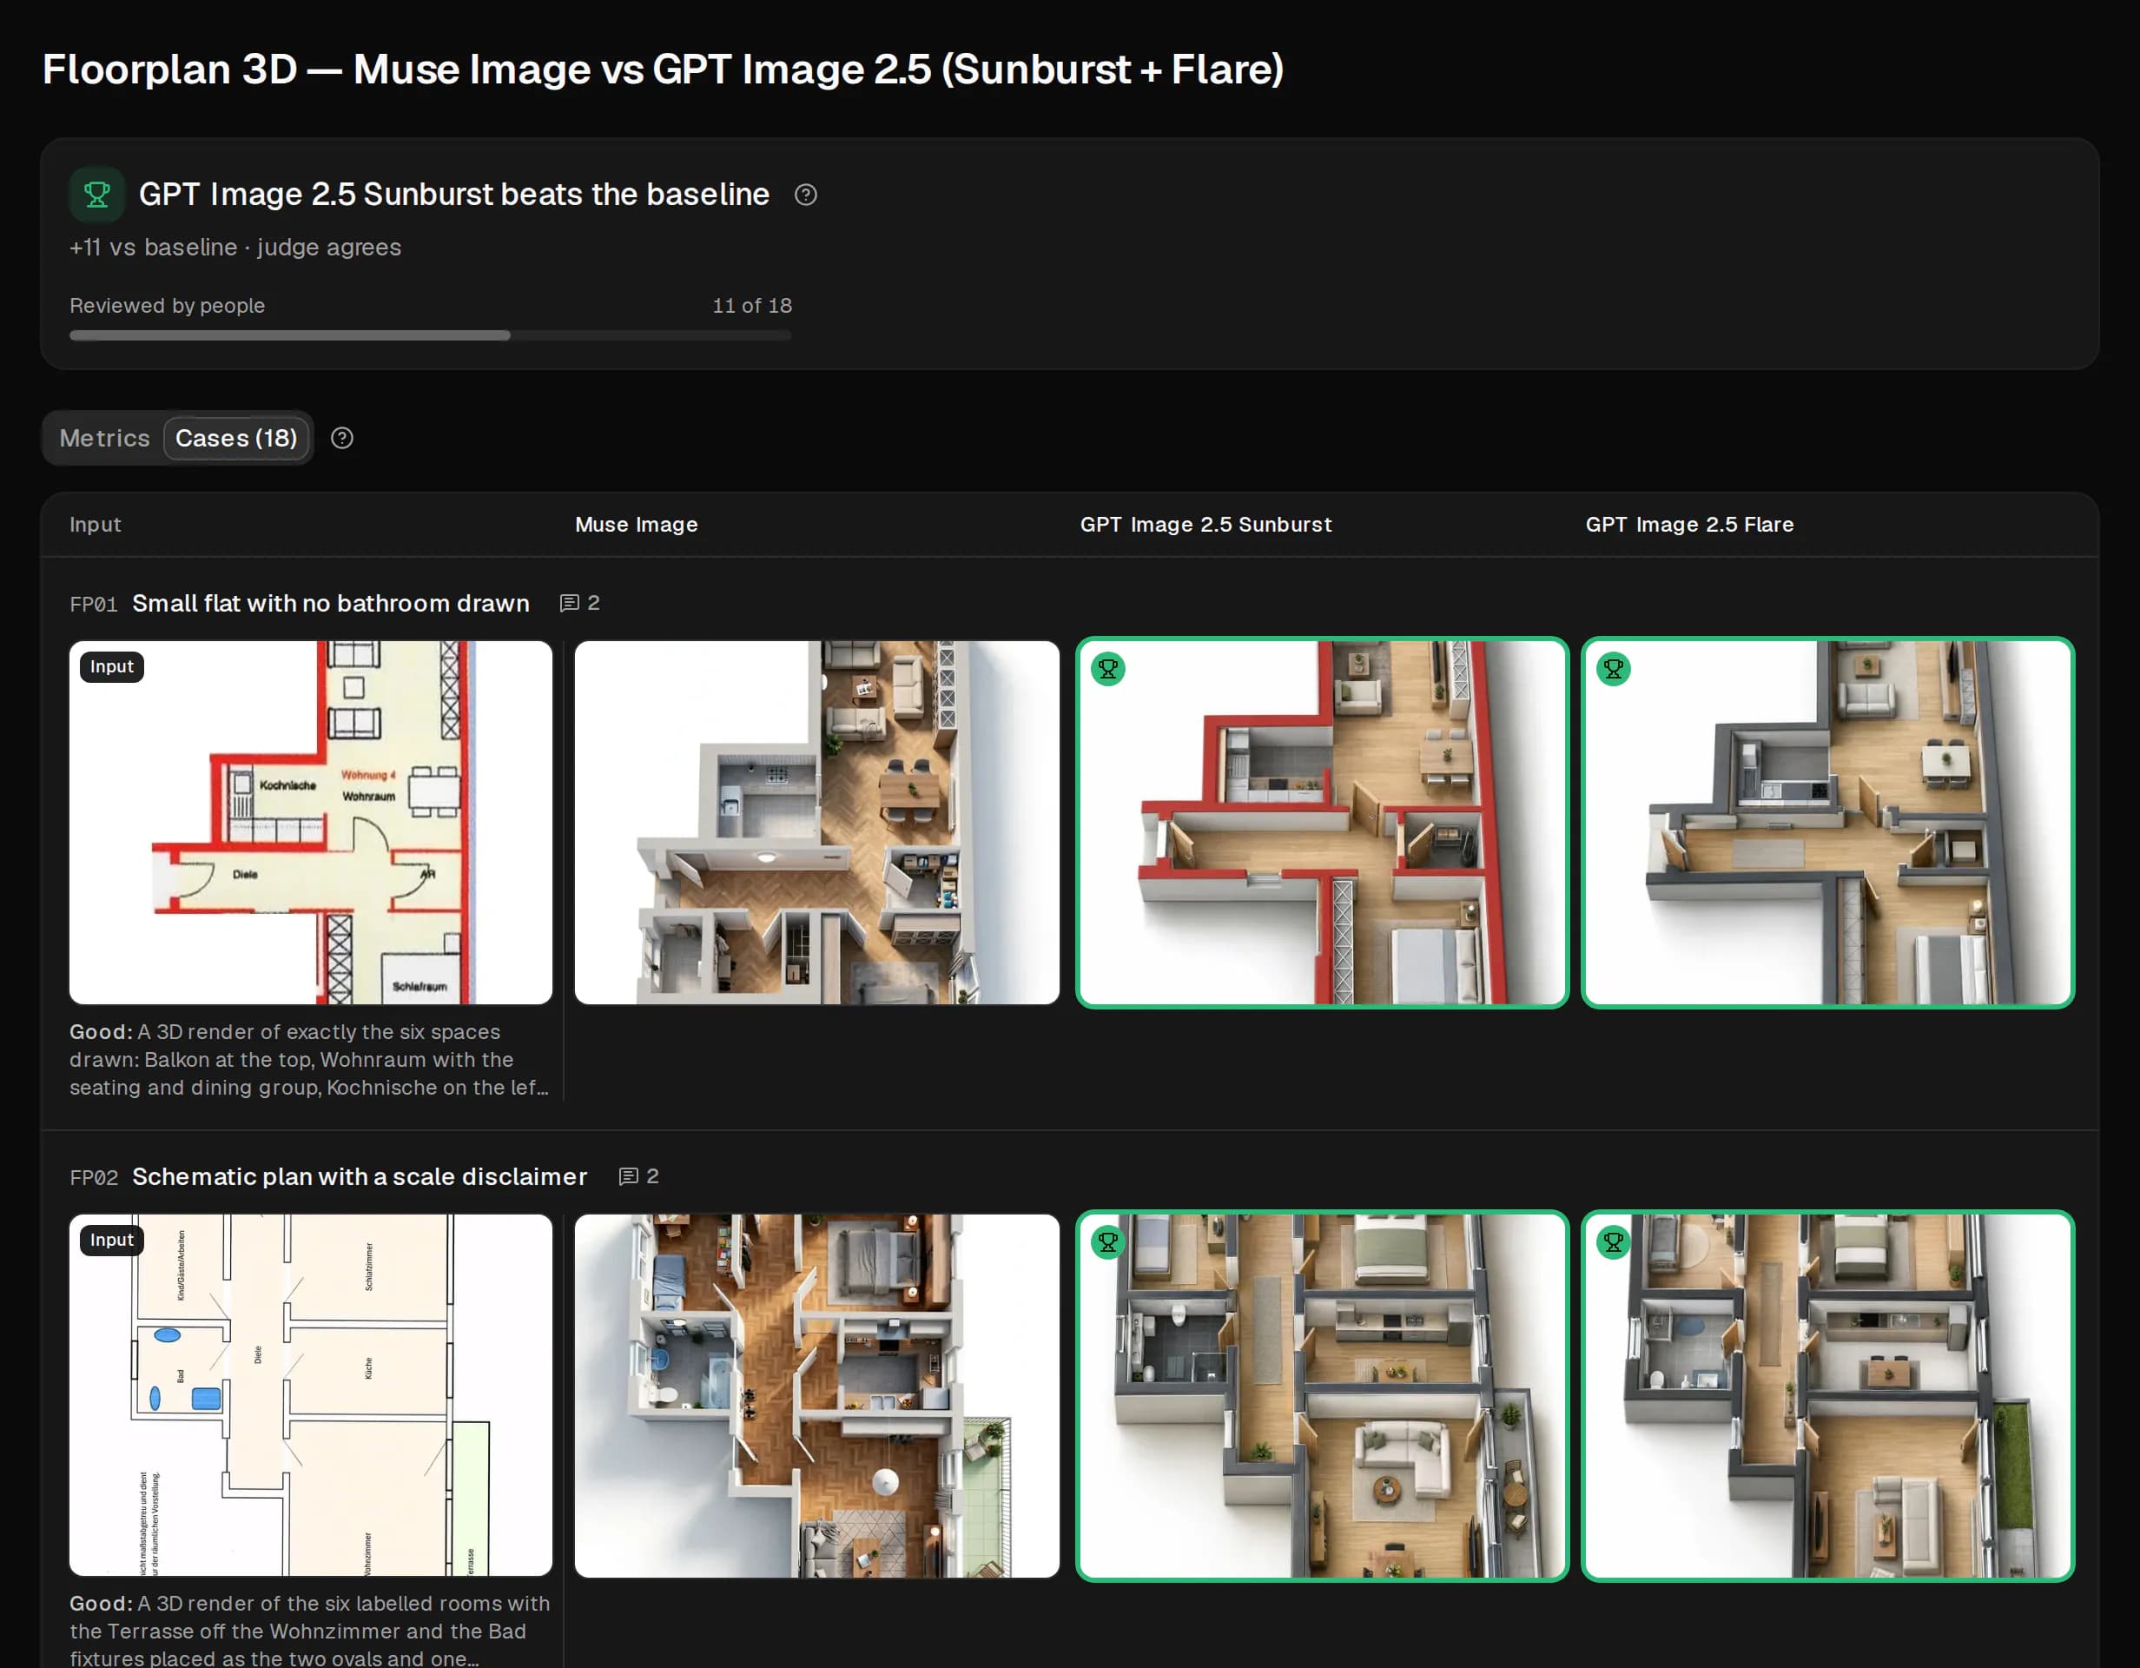Click trophy badge on FP01 Flare image
The height and width of the screenshot is (1668, 2140).
point(1614,669)
